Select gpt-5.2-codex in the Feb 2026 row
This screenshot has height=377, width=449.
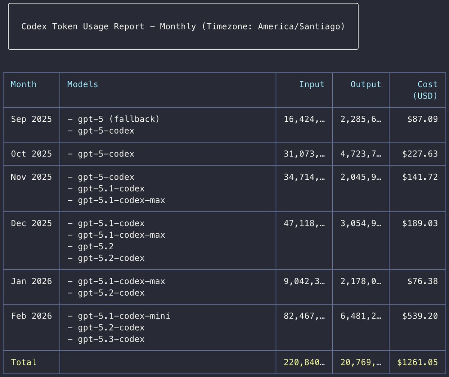click(106, 328)
